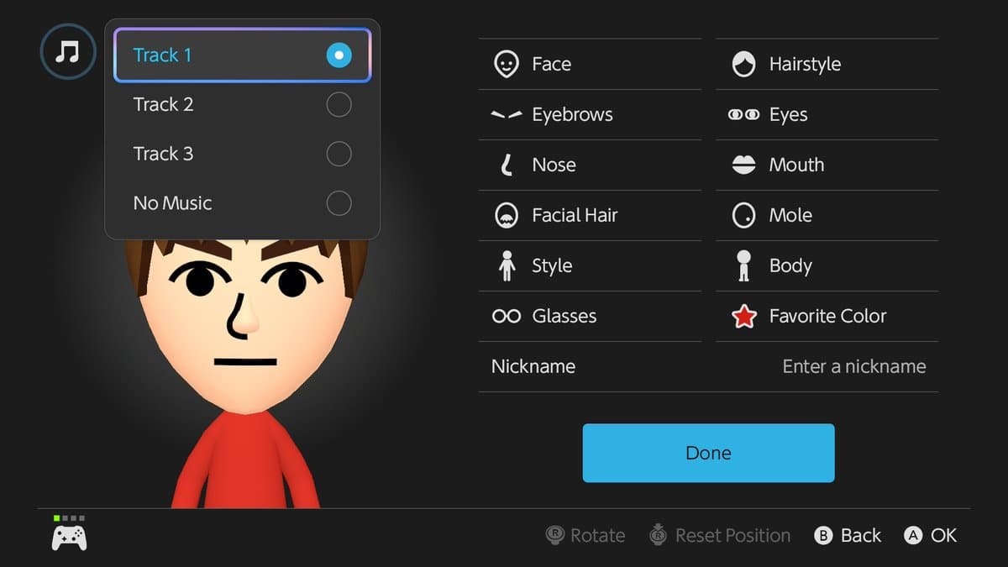Choose the Track 1 label
Image resolution: width=1008 pixels, height=567 pixels.
[162, 55]
